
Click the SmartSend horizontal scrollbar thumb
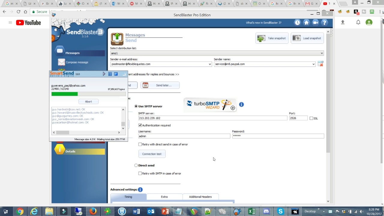point(63,132)
